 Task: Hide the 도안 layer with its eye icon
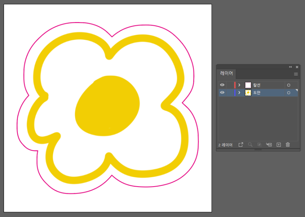click(222, 93)
